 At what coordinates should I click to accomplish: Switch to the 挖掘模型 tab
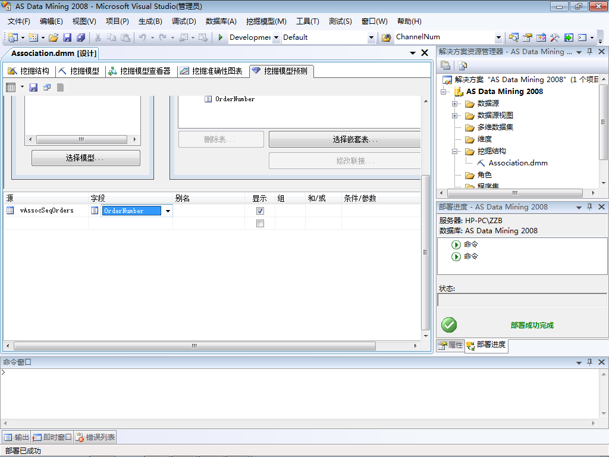pos(79,71)
